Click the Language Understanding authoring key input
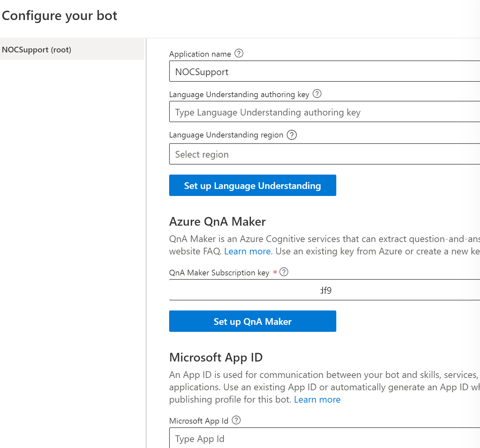The width and height of the screenshot is (480, 448). 324,112
